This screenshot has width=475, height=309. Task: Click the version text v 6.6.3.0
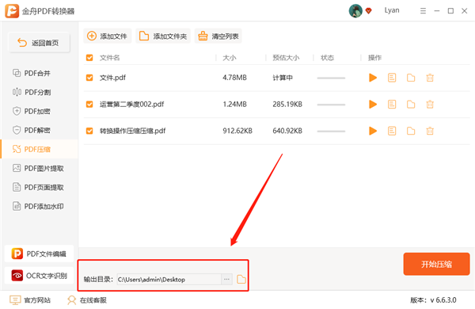[443, 300]
